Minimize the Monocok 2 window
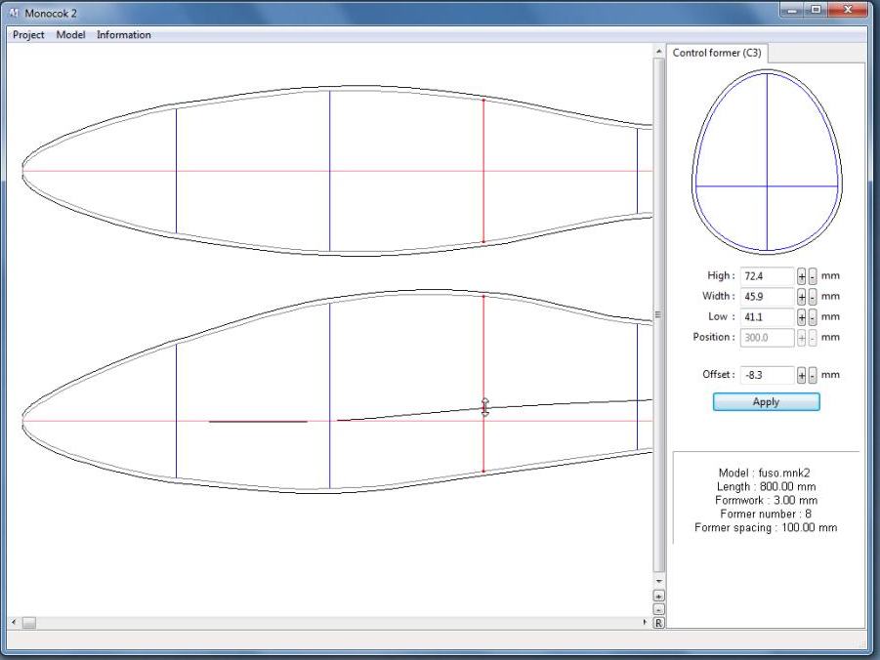 pos(792,10)
